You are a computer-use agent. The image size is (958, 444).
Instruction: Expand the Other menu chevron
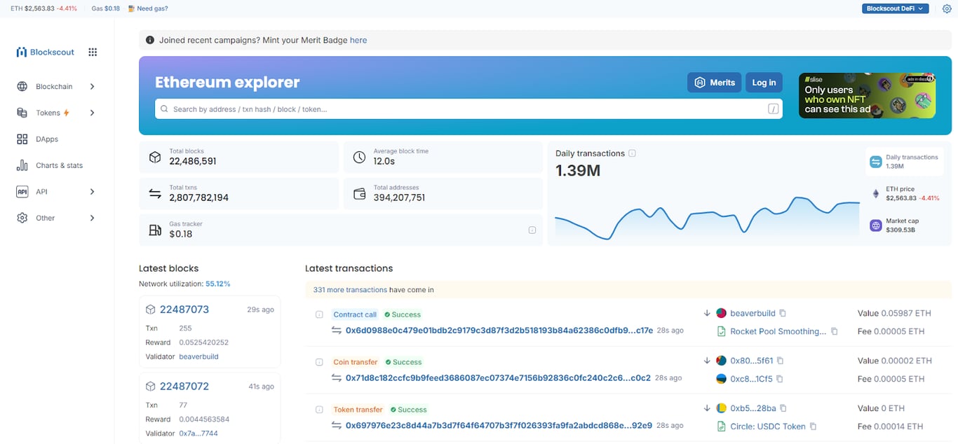92,218
